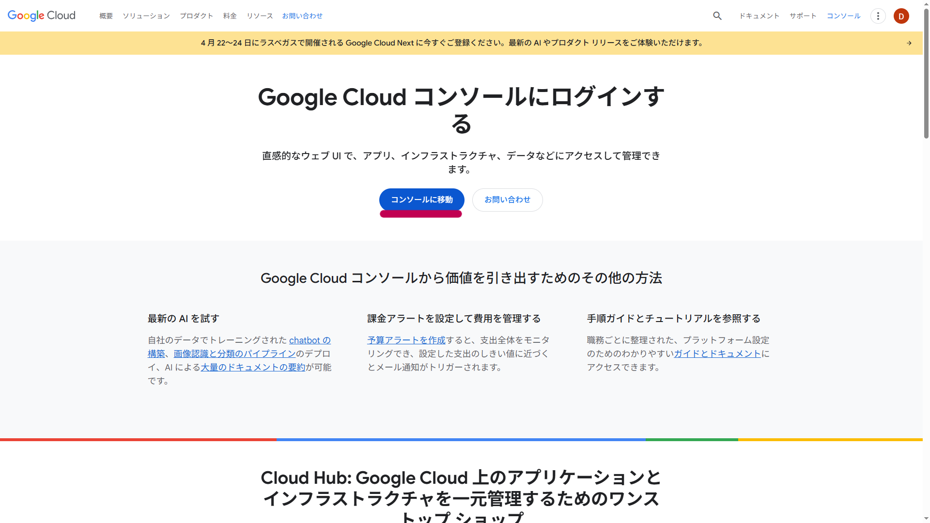The image size is (930, 523).
Task: Expand the ソリューション menu
Action: [146, 16]
